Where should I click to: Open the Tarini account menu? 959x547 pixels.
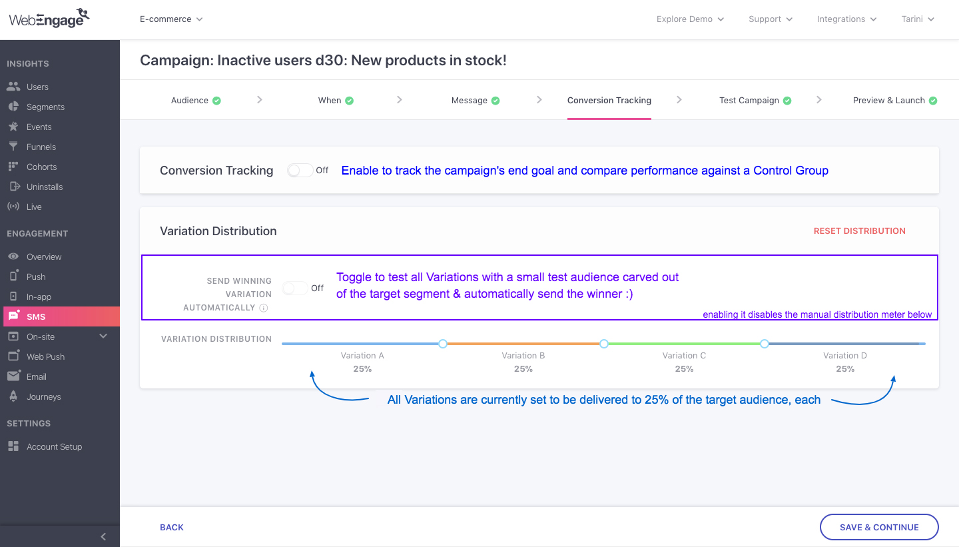coord(918,19)
